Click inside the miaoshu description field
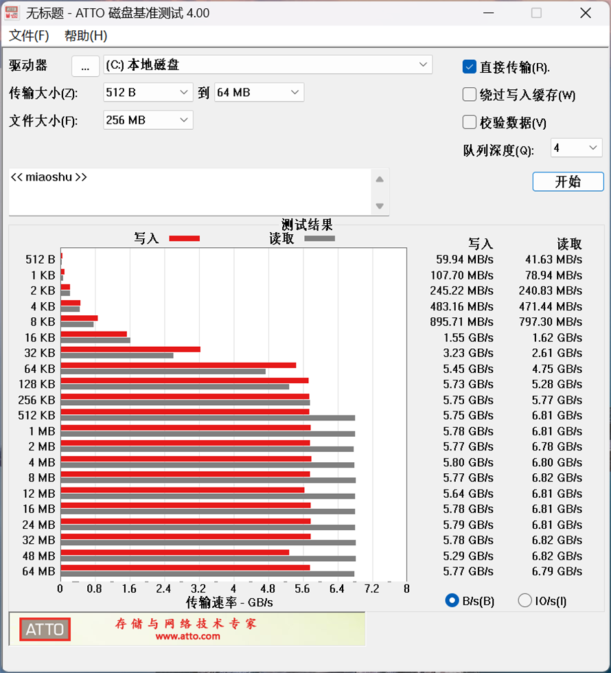Viewport: 611px width, 673px height. coord(185,191)
